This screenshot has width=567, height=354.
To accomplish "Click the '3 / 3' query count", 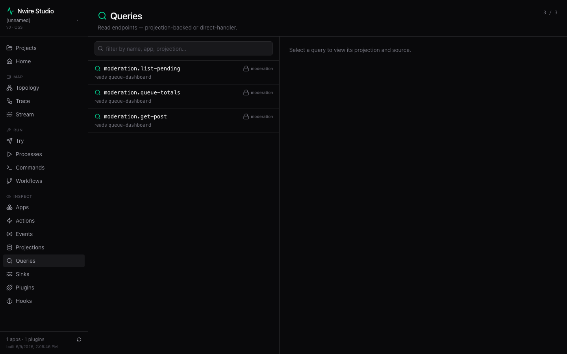I will click(550, 13).
